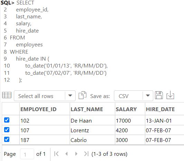Viewport: 184px width, 161px height.
Task: Click the to_date('07/02/07') expression line
Action: [x=66, y=73]
